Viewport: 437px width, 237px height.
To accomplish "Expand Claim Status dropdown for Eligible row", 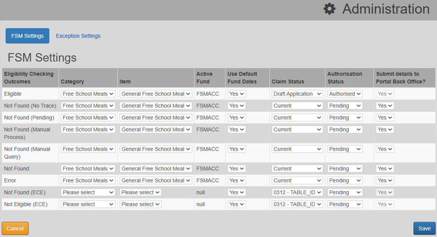I will click(x=297, y=94).
